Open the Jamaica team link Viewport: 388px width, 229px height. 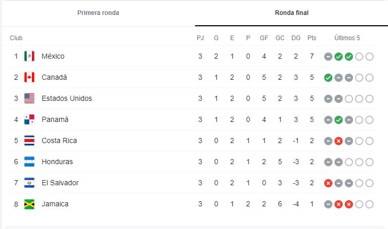[55, 204]
